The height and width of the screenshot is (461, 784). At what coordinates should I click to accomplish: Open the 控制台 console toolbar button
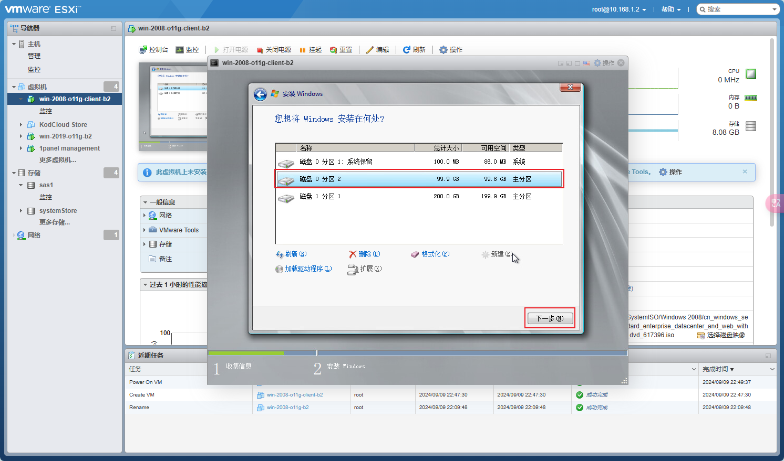coord(153,50)
